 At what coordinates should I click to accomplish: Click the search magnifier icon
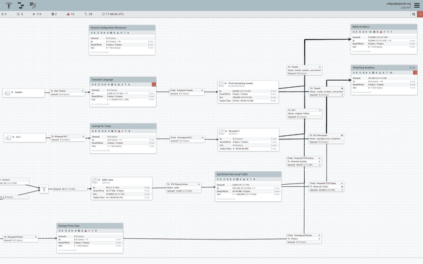pos(414,14)
